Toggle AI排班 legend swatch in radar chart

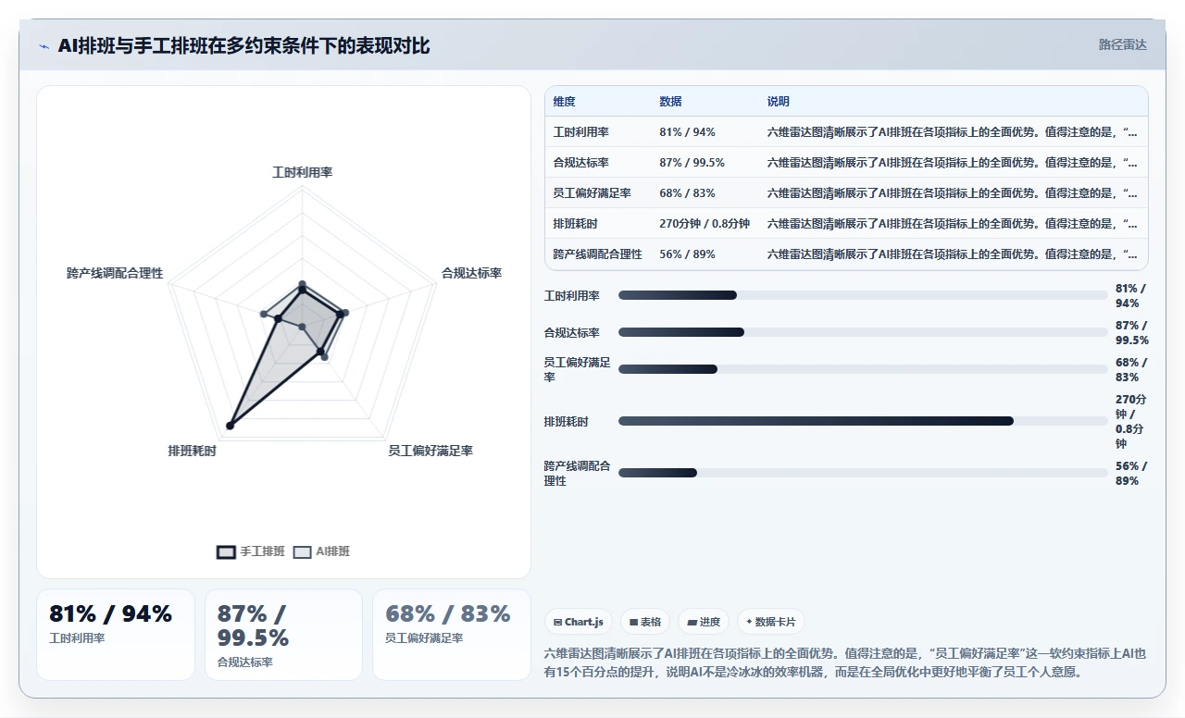(x=302, y=551)
